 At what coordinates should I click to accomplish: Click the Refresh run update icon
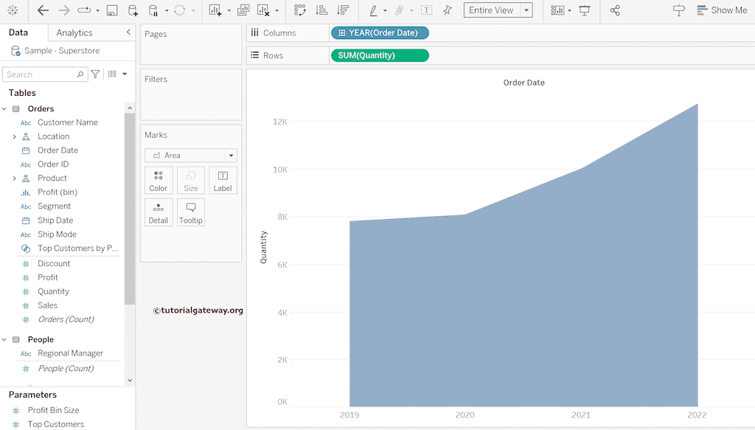click(180, 10)
